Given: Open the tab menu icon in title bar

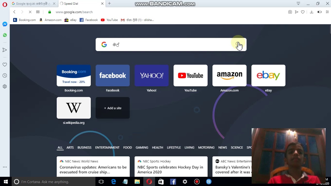Looking at the screenshot, I should pos(298,4).
